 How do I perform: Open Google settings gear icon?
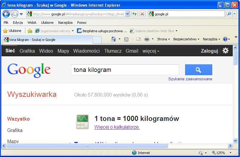226,51
